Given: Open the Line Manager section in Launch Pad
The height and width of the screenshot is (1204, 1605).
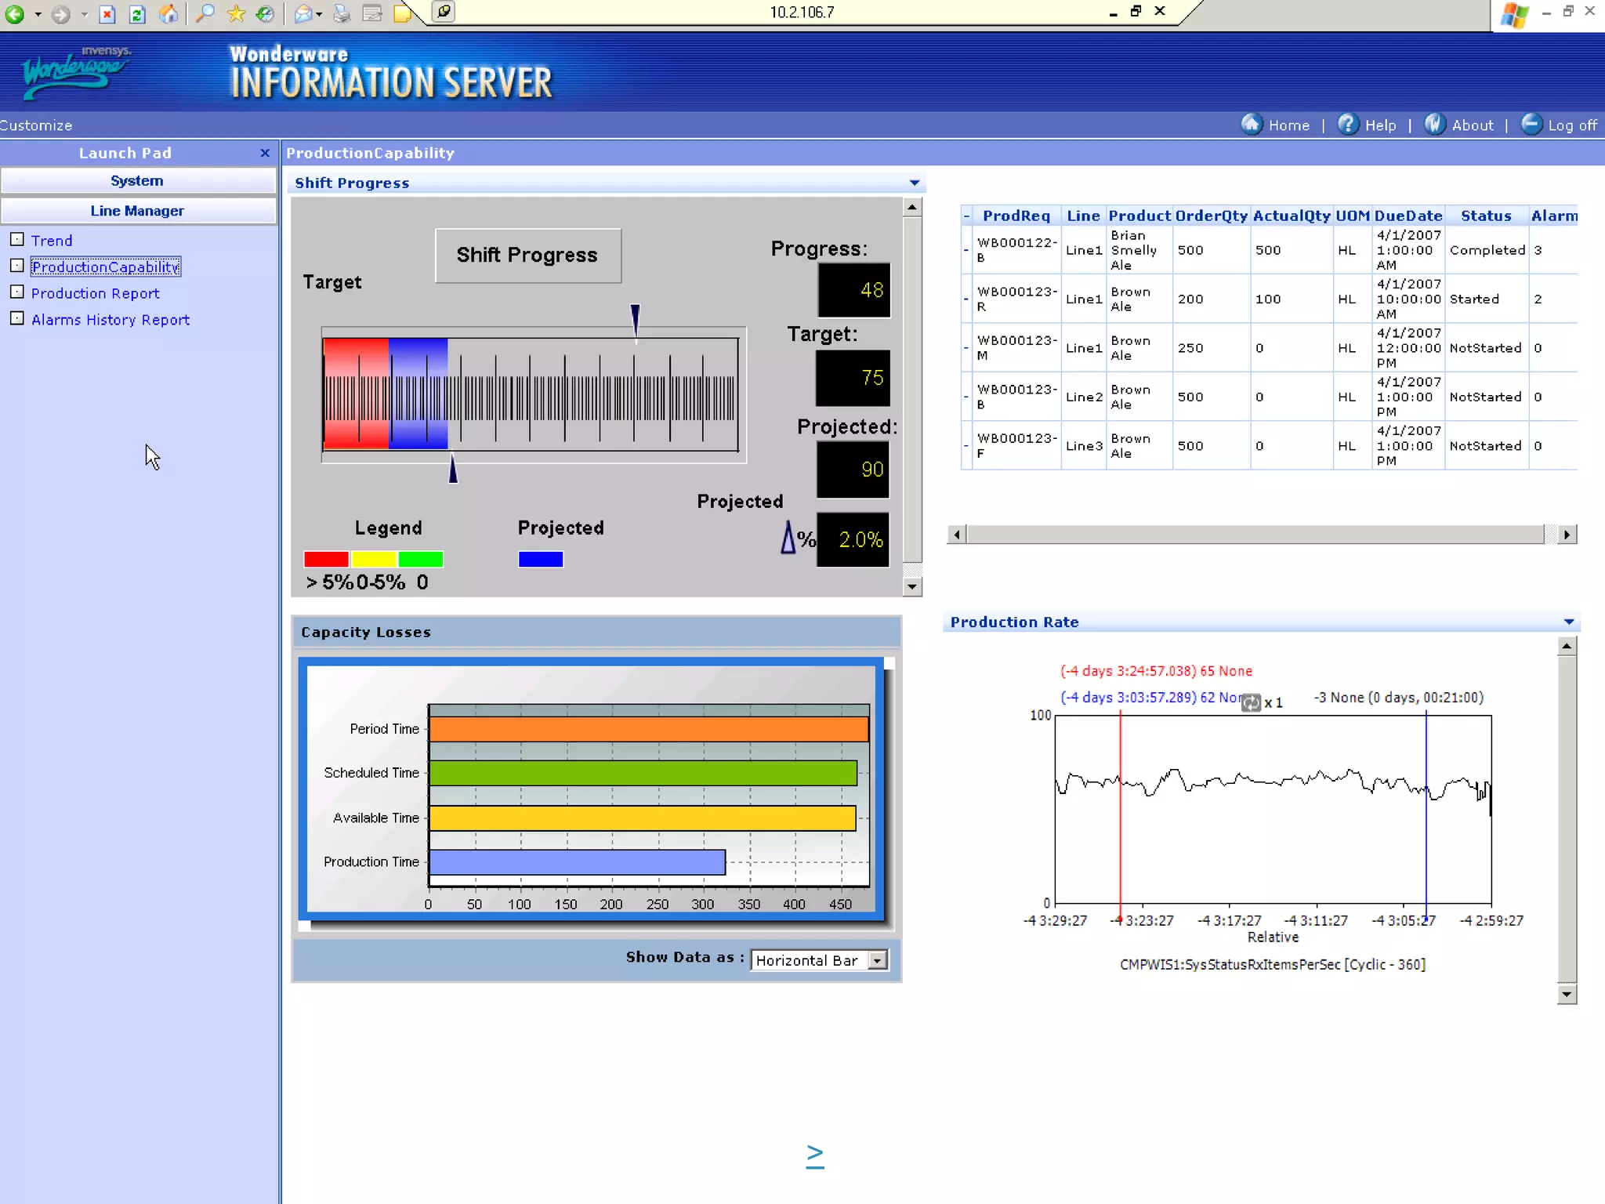Looking at the screenshot, I should coord(138,211).
